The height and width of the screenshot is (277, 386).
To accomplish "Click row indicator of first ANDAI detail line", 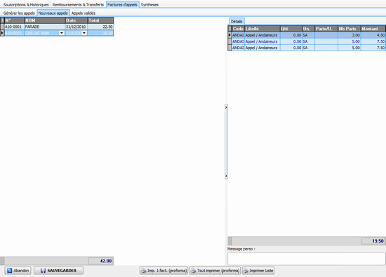I will pyautogui.click(x=229, y=35).
